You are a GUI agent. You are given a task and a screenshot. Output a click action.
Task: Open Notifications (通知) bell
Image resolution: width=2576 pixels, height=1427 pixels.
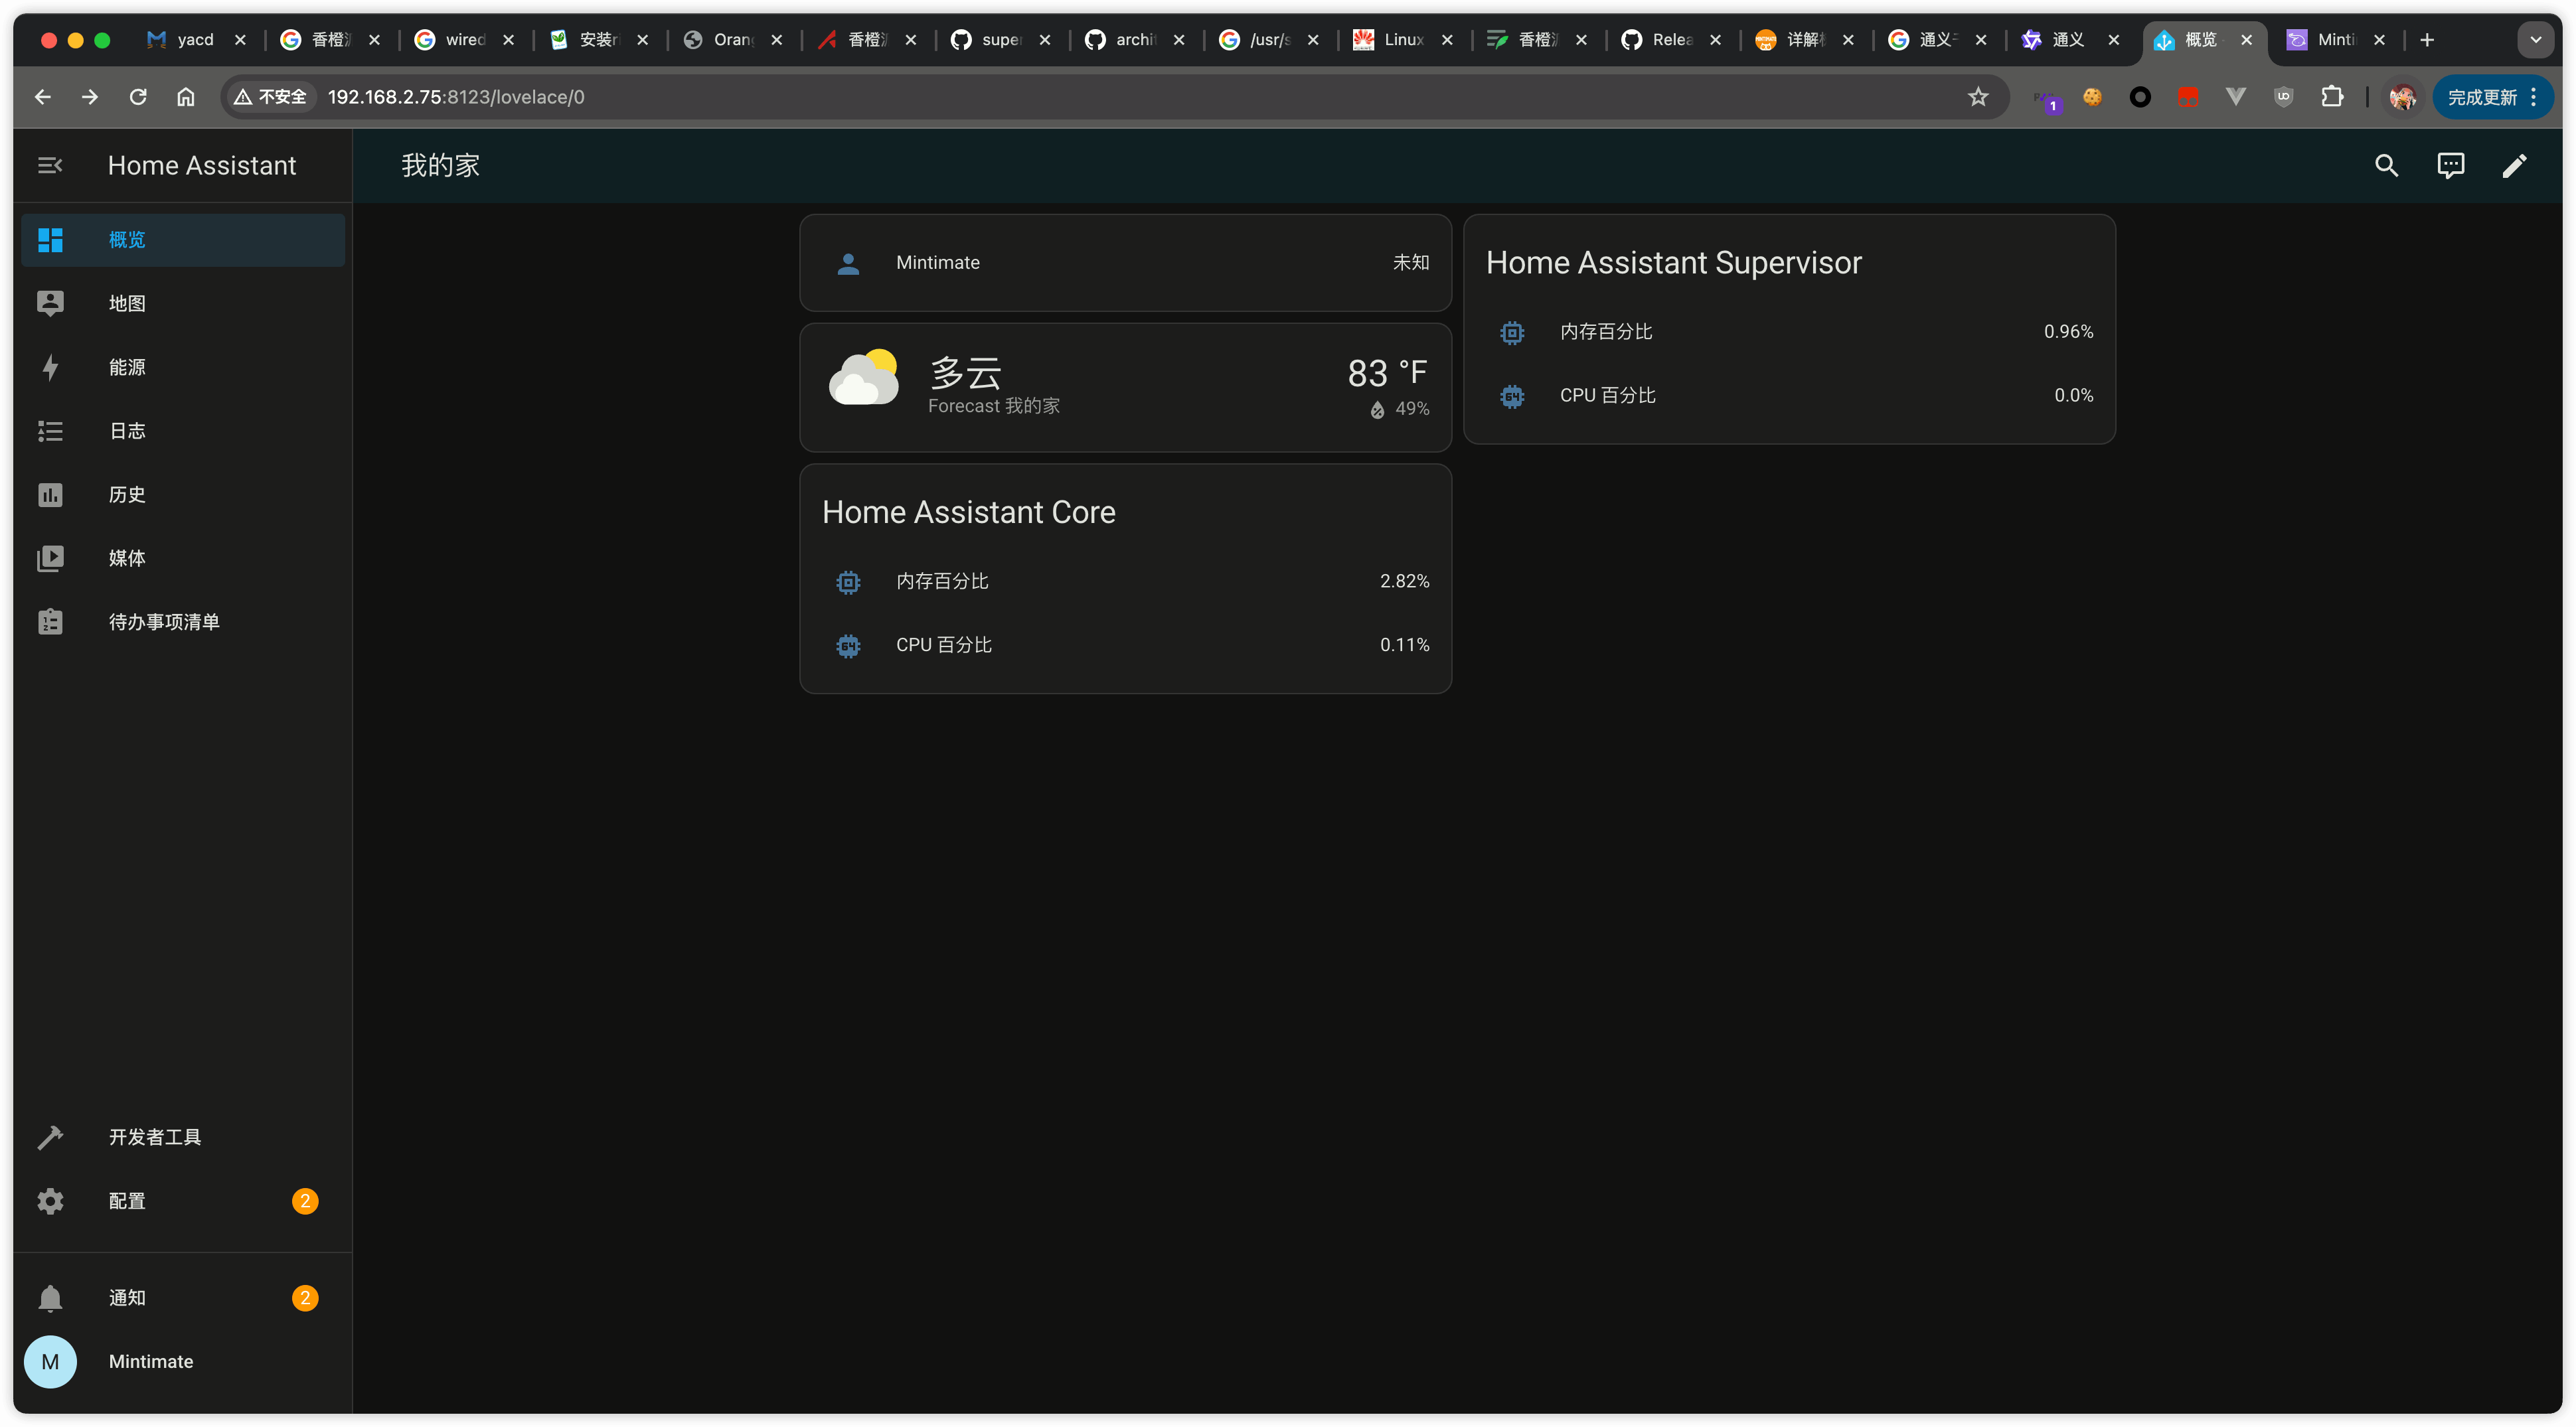pyautogui.click(x=127, y=1298)
